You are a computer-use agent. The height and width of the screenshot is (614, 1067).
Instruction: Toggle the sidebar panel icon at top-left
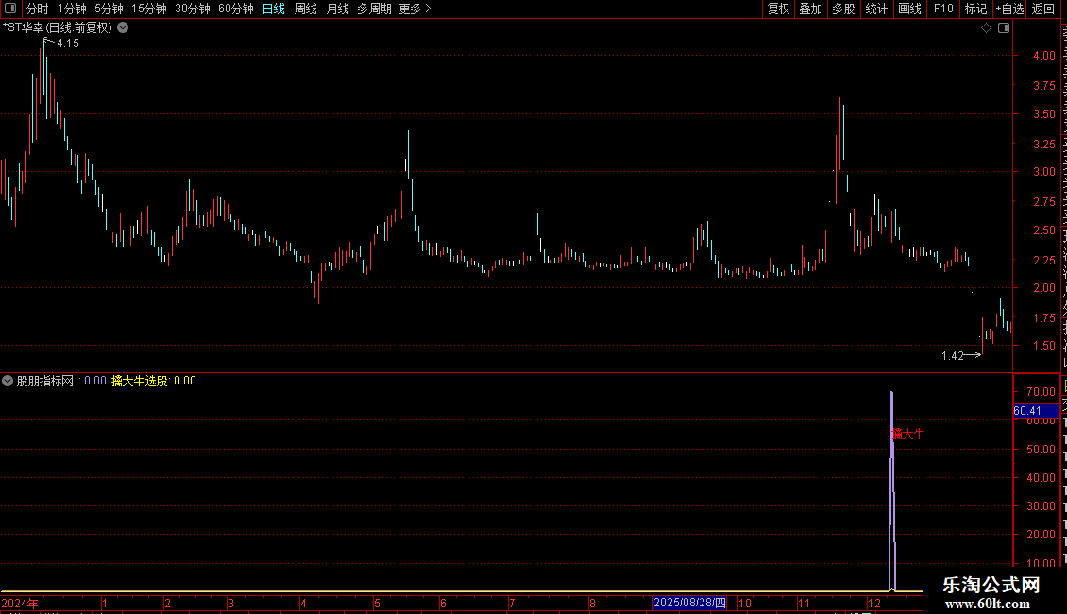(x=10, y=9)
